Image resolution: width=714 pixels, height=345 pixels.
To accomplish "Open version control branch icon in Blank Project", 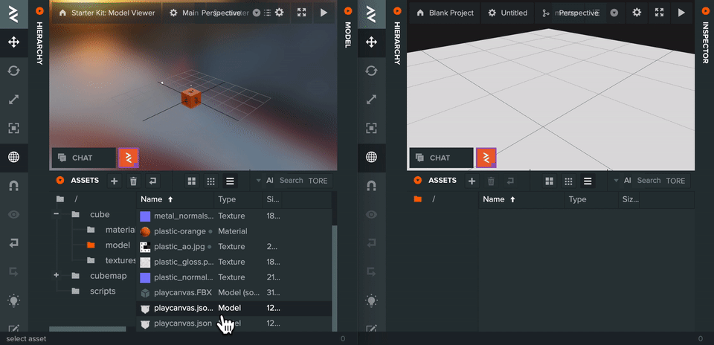I will pos(545,13).
